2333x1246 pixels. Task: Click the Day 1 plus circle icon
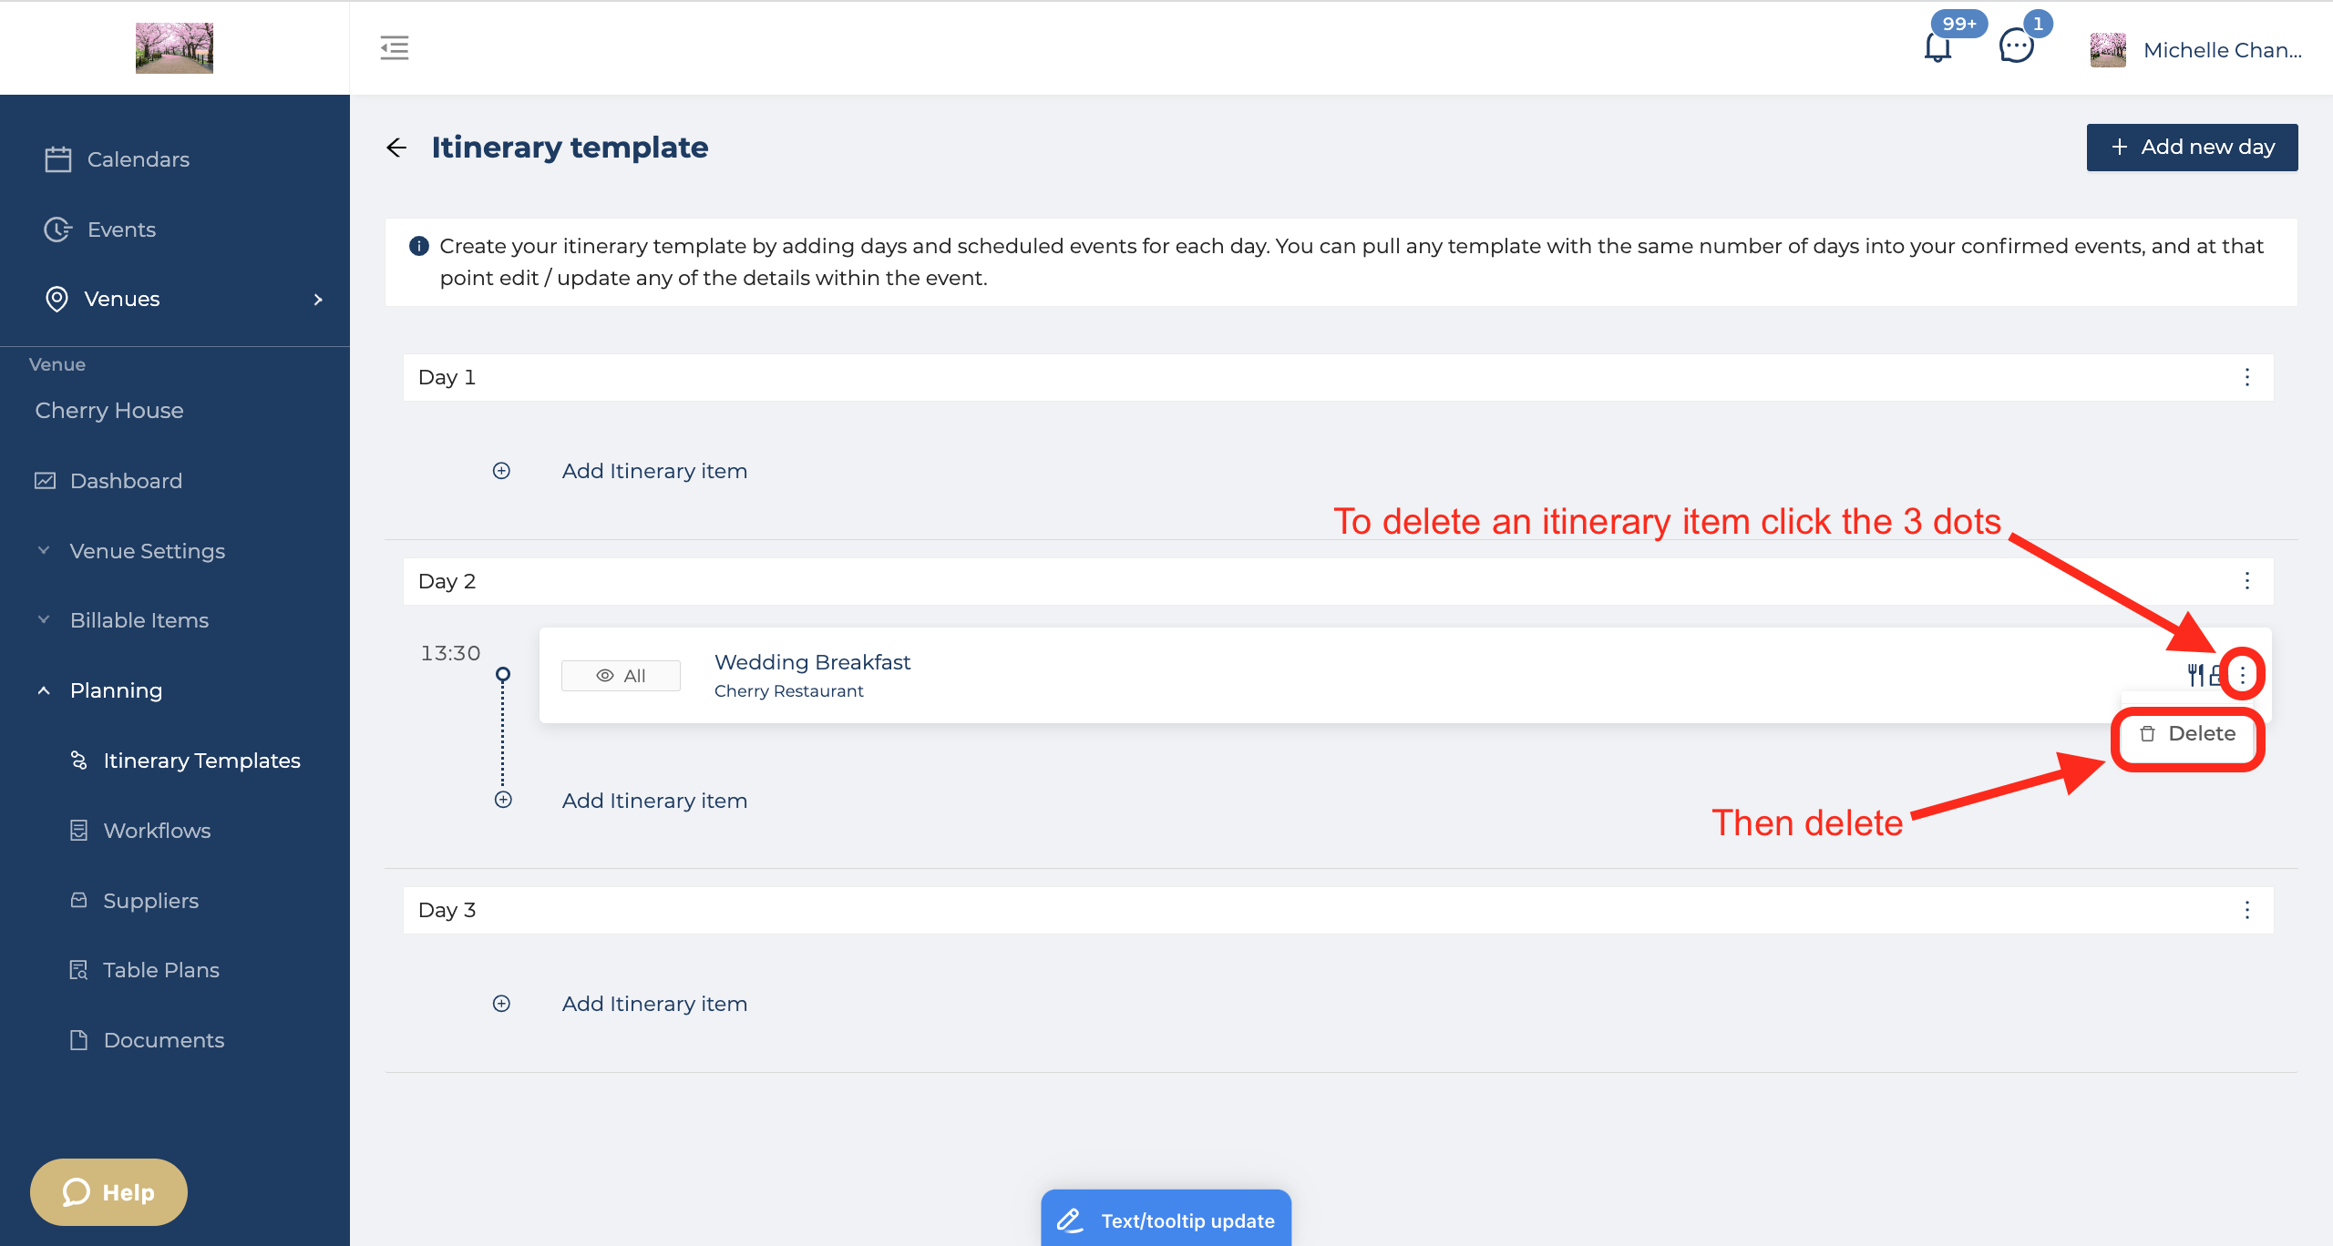coord(501,471)
